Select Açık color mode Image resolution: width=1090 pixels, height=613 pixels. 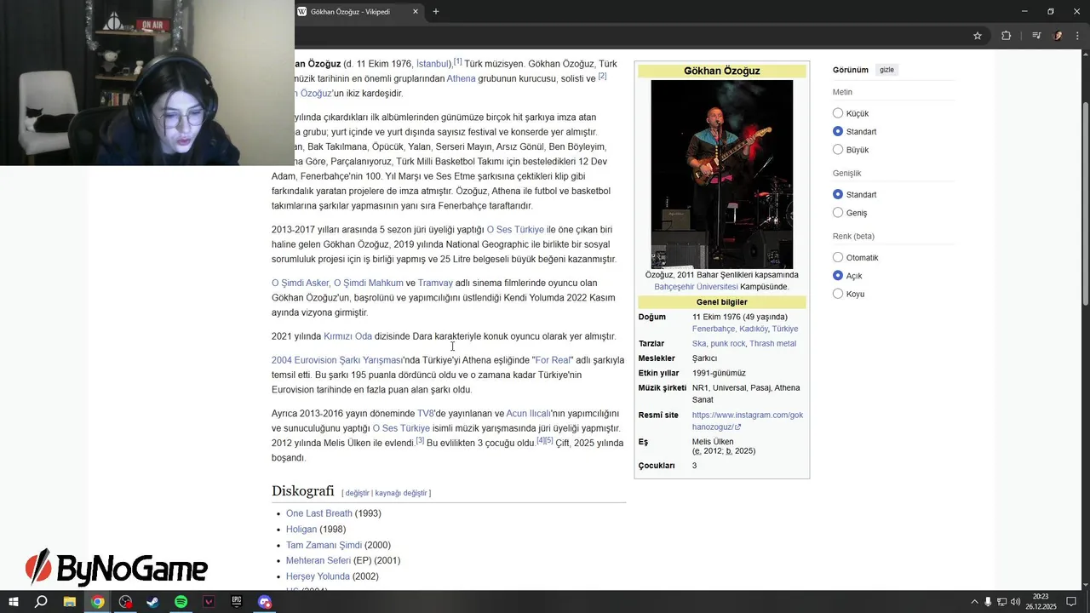pos(838,276)
